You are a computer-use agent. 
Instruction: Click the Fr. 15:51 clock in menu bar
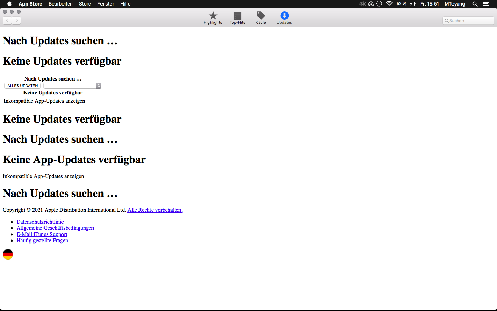[x=430, y=4]
